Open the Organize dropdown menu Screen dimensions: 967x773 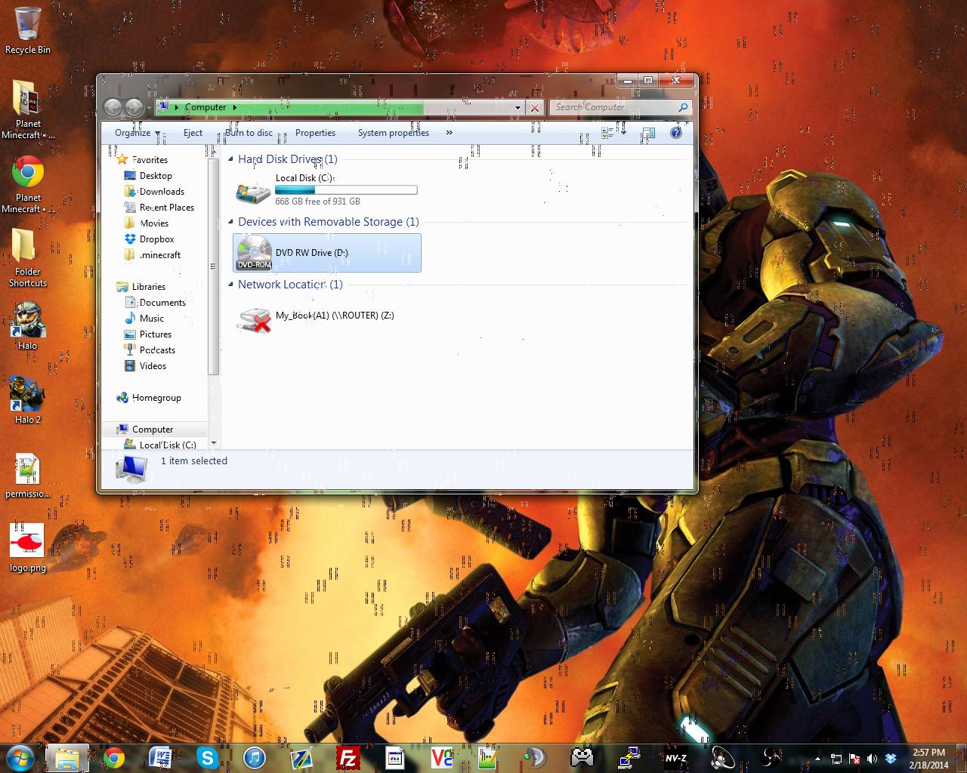[137, 133]
